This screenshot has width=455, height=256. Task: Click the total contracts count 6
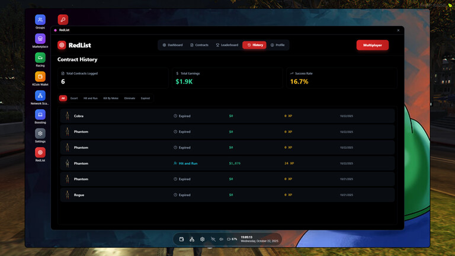pos(63,82)
